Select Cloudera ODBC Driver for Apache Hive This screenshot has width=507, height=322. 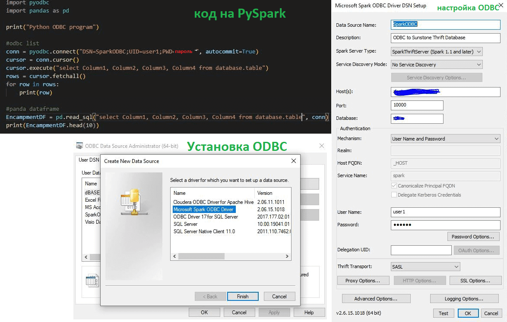pos(213,202)
